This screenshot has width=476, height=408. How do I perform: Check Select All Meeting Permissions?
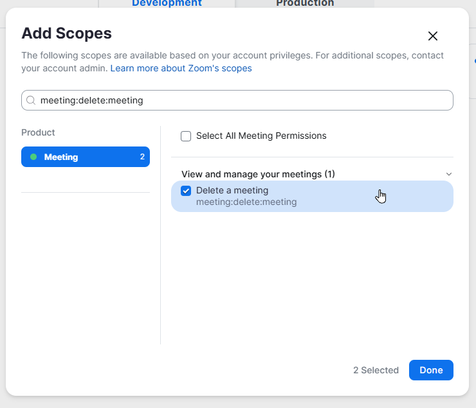pos(186,136)
